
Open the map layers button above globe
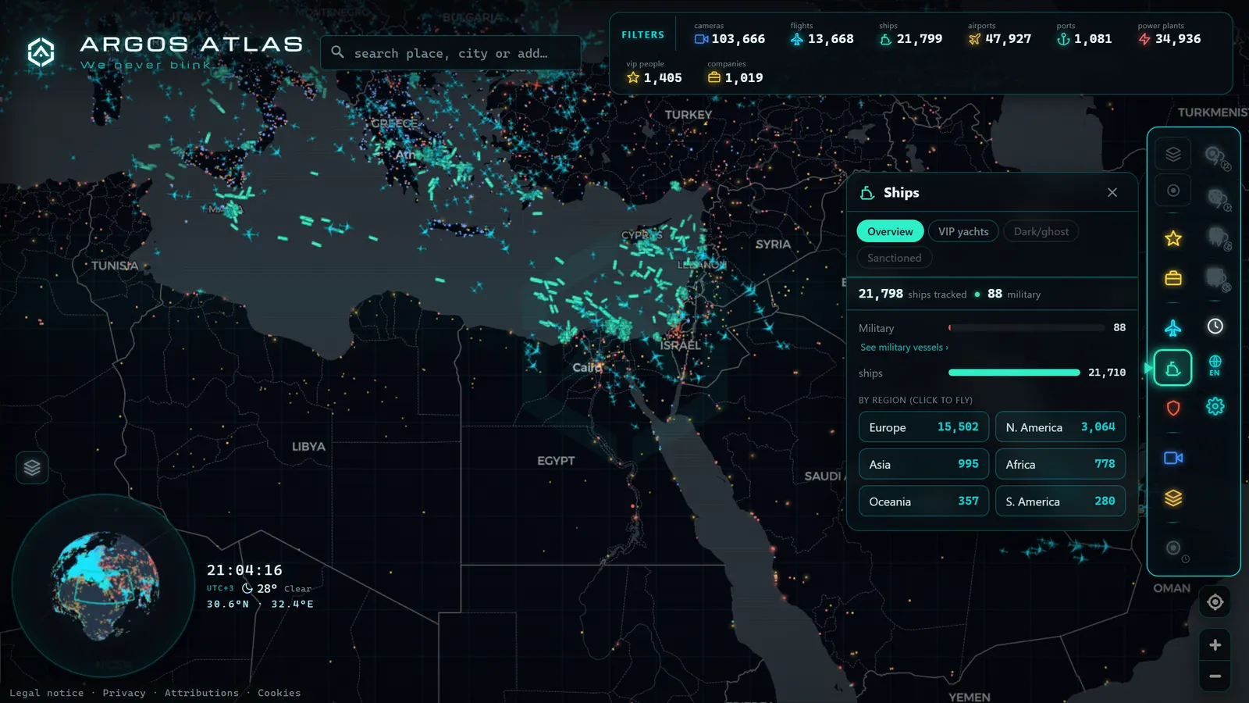[32, 468]
